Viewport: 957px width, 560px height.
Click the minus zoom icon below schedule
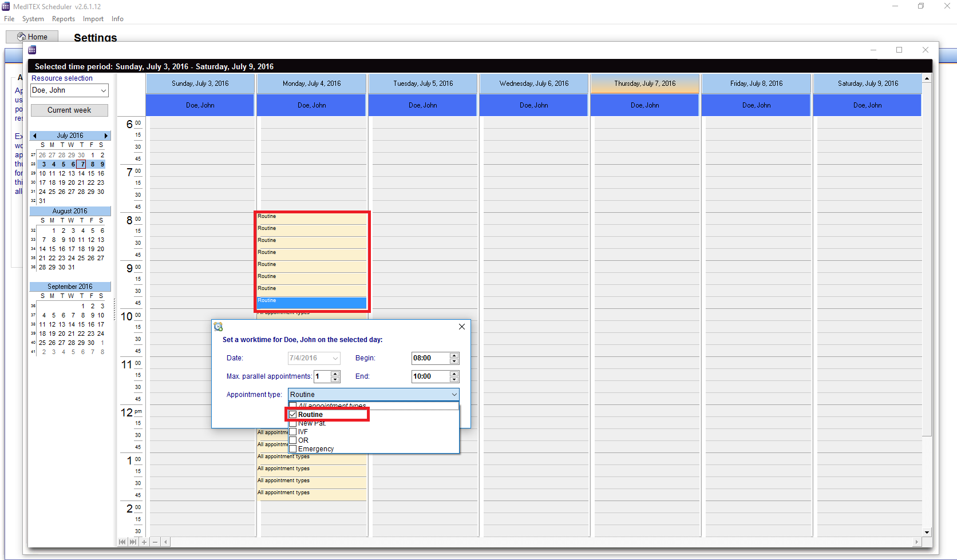coord(155,542)
